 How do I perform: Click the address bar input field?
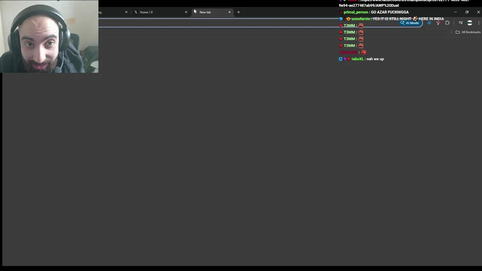coord(249,23)
